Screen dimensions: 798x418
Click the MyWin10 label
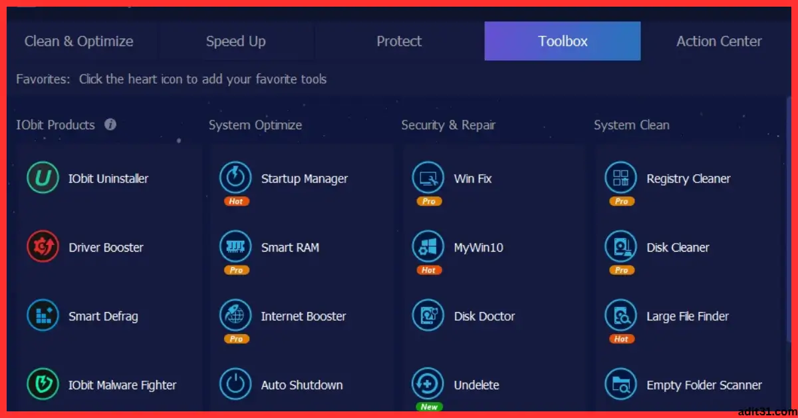pos(478,248)
